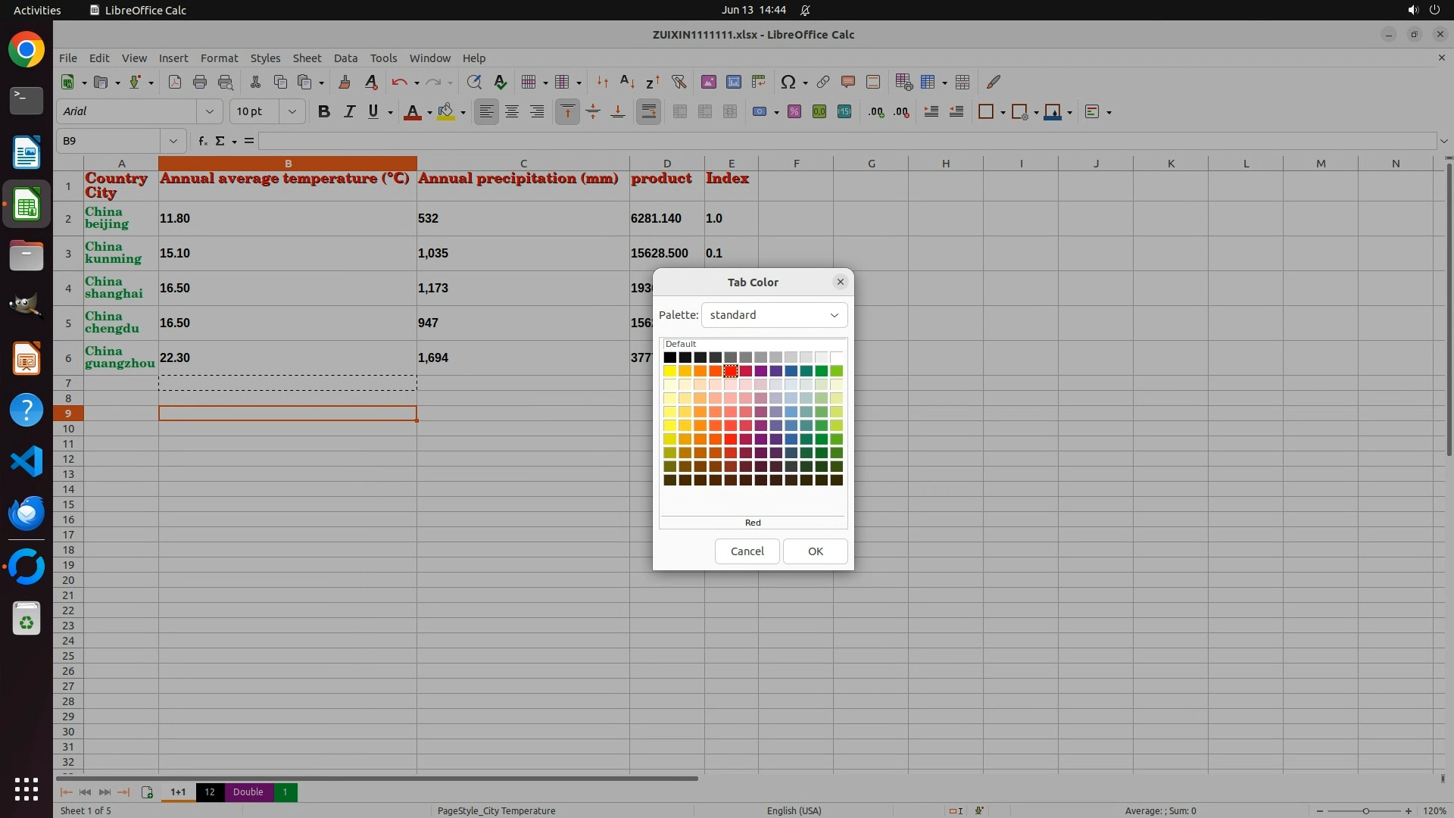Open the Sheet menu
The height and width of the screenshot is (818, 1454).
click(x=307, y=58)
